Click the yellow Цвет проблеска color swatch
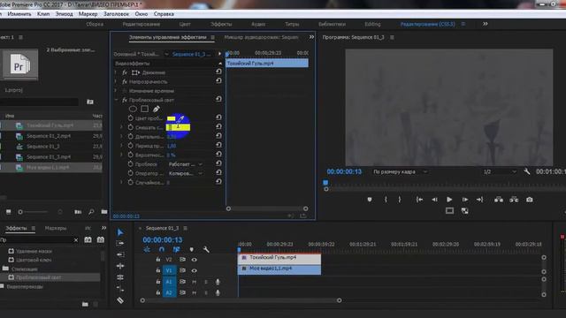Image resolution: width=566 pixels, height=318 pixels. [171, 118]
